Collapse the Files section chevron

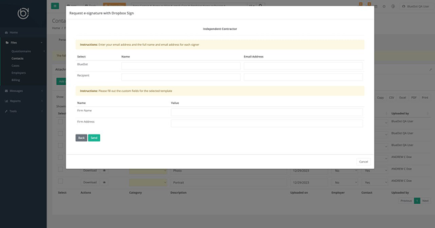pos(42,42)
